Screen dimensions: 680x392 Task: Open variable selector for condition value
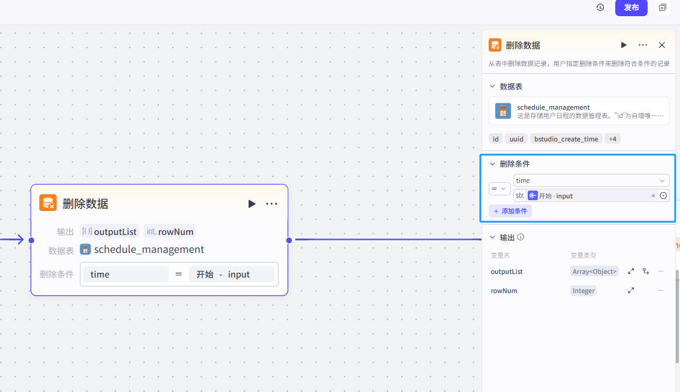coord(663,196)
